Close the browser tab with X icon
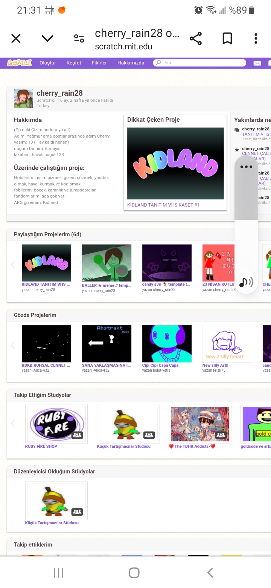 pyautogui.click(x=16, y=38)
